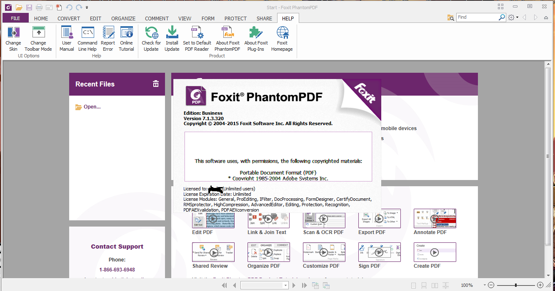Viewport: 555px width, 291px height.
Task: Click Check for Update
Action: pos(151,38)
